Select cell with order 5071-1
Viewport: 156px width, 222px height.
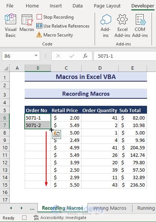[38, 118]
